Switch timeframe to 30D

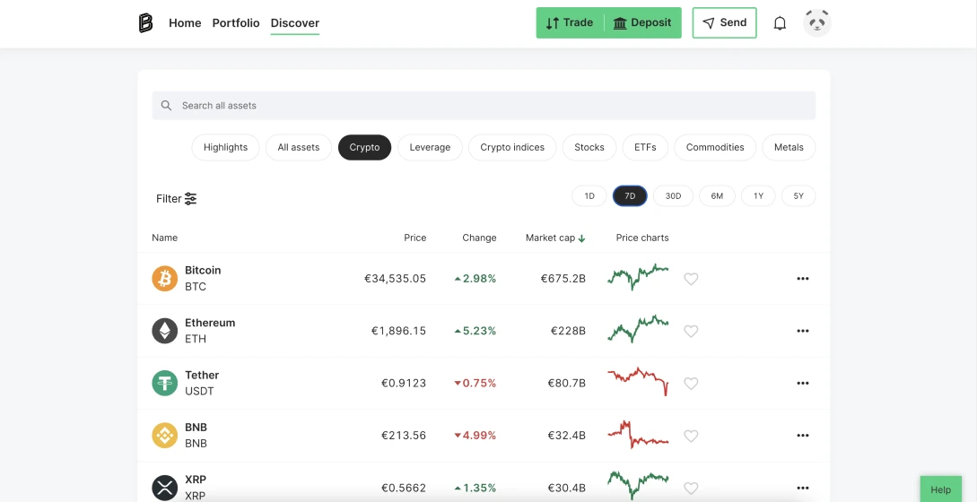point(673,196)
